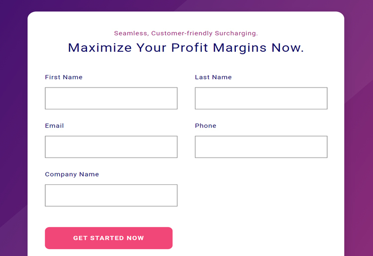The image size is (373, 256).
Task: Click the "Maximize Your Profit Margins Now." heading
Action: coord(186,48)
